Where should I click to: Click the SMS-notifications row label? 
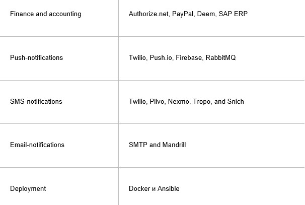(x=36, y=101)
